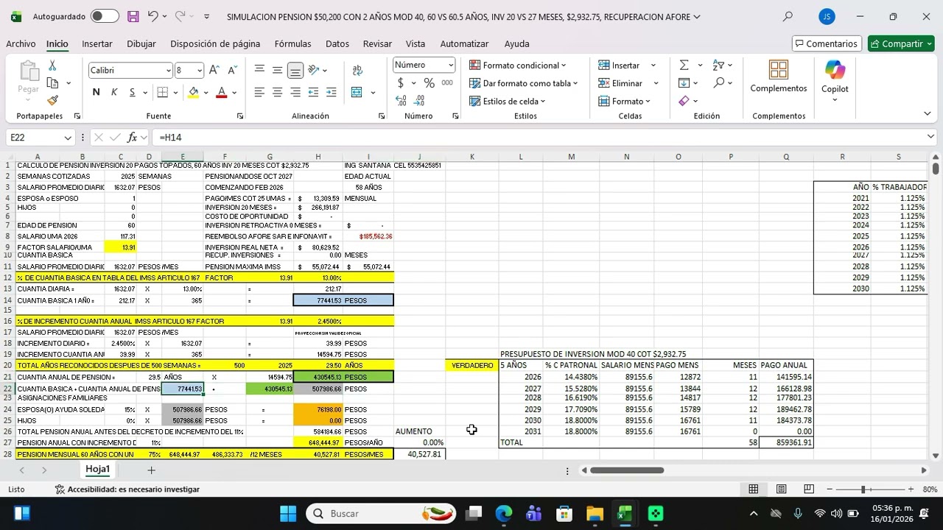
Task: Open the Copilot icon in ribbon
Action: [x=835, y=71]
